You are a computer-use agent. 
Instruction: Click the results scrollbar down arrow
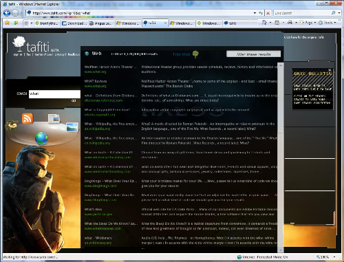(281, 250)
